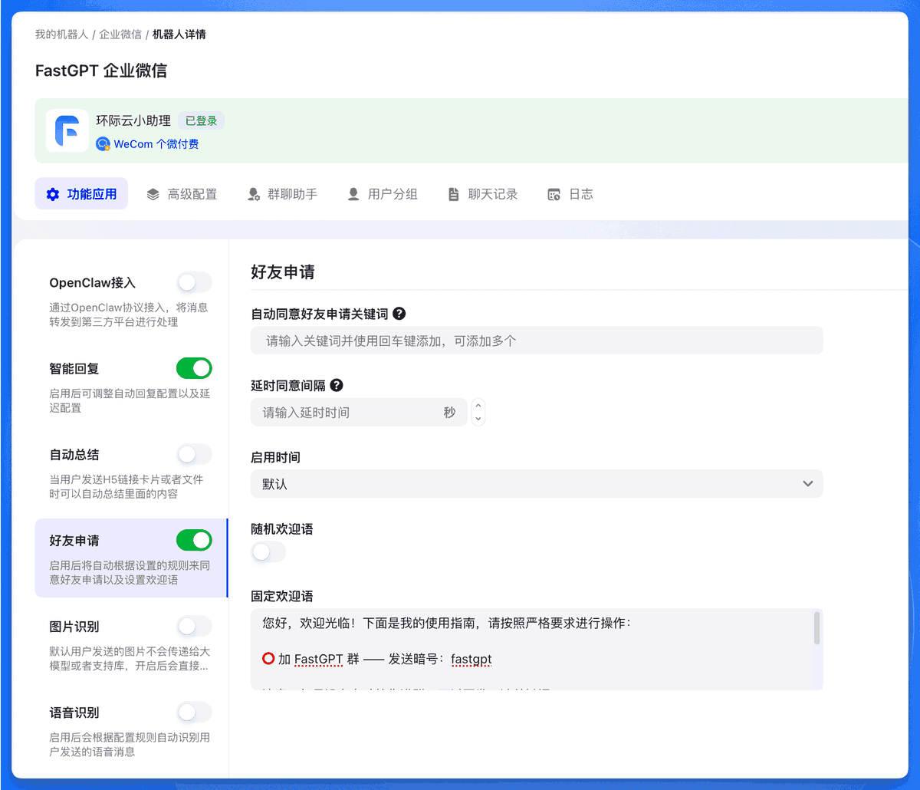This screenshot has height=790, width=920.
Task: Click help icon next to 延时同意间隔
Action: tap(336, 385)
